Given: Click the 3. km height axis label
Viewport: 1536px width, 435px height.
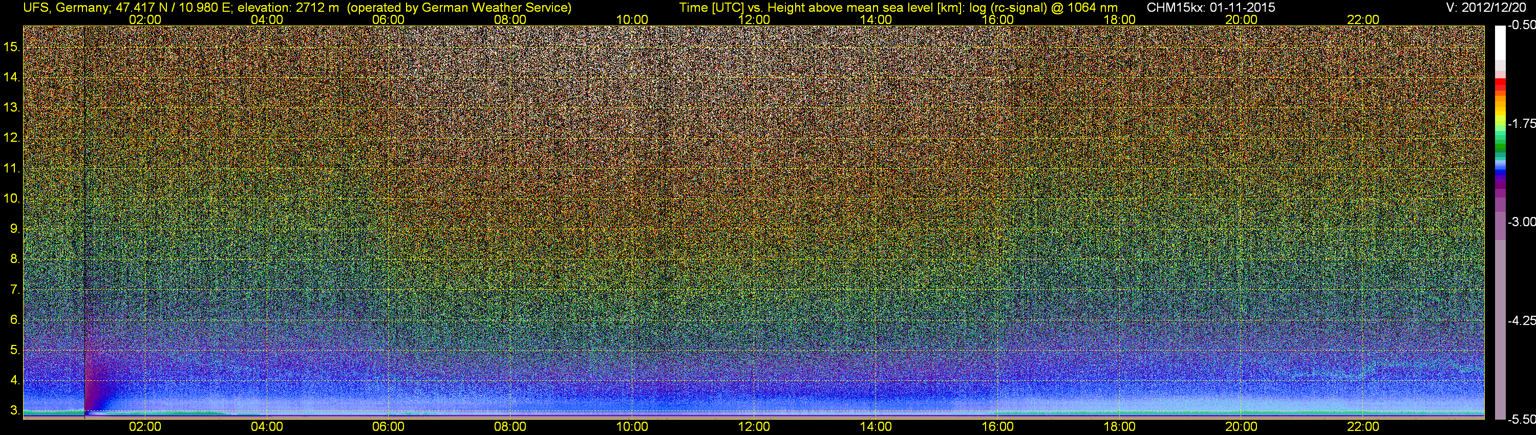Looking at the screenshot, I should point(15,410).
